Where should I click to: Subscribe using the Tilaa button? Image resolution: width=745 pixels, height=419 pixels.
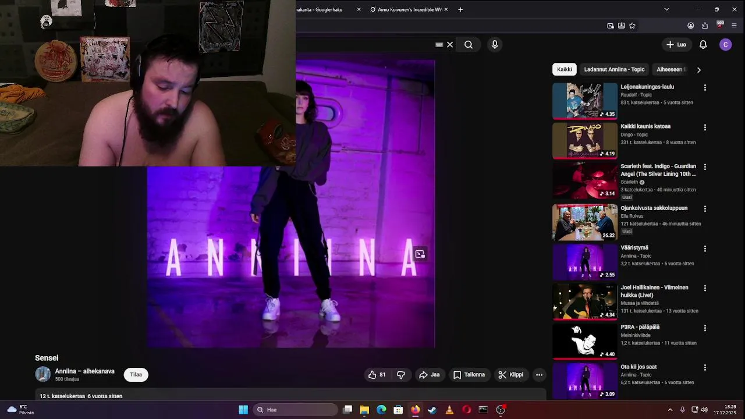[x=136, y=375]
